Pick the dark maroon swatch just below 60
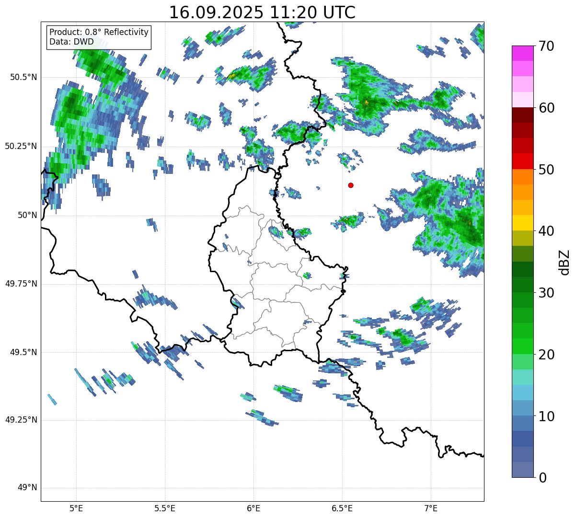Screen dimensions: 576x518 (523, 115)
